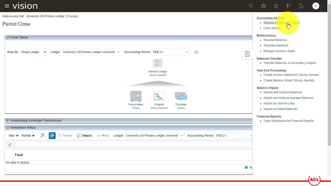Open the notifications bell icon

click(301, 6)
